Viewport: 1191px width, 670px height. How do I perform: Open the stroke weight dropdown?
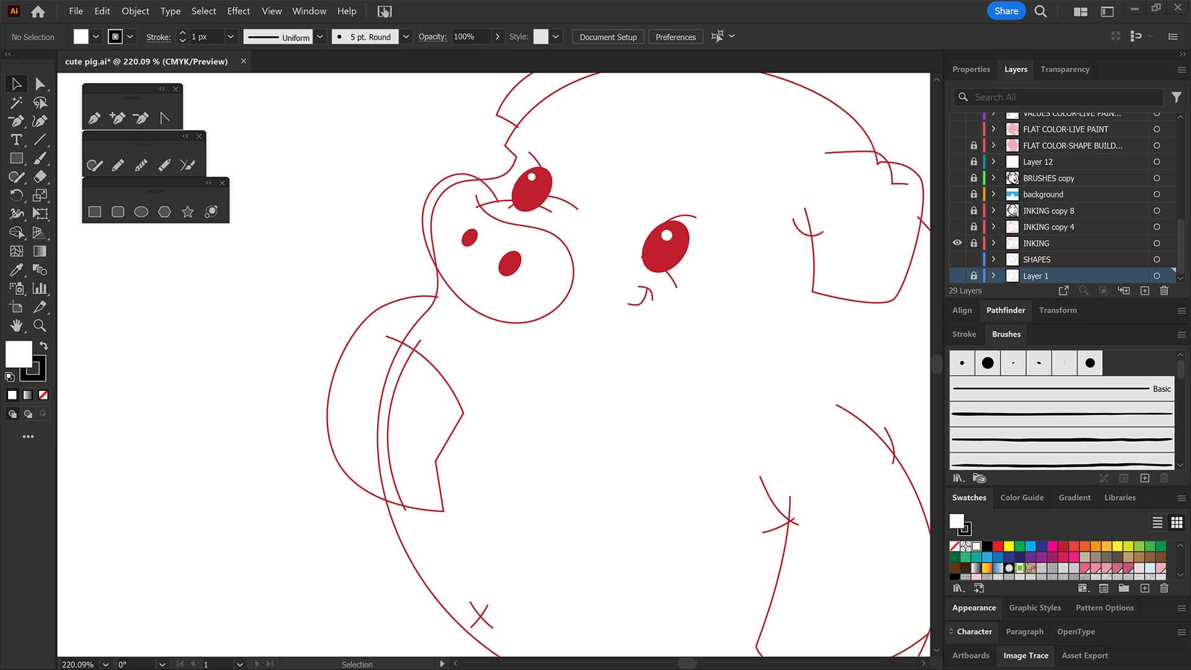[x=231, y=37]
